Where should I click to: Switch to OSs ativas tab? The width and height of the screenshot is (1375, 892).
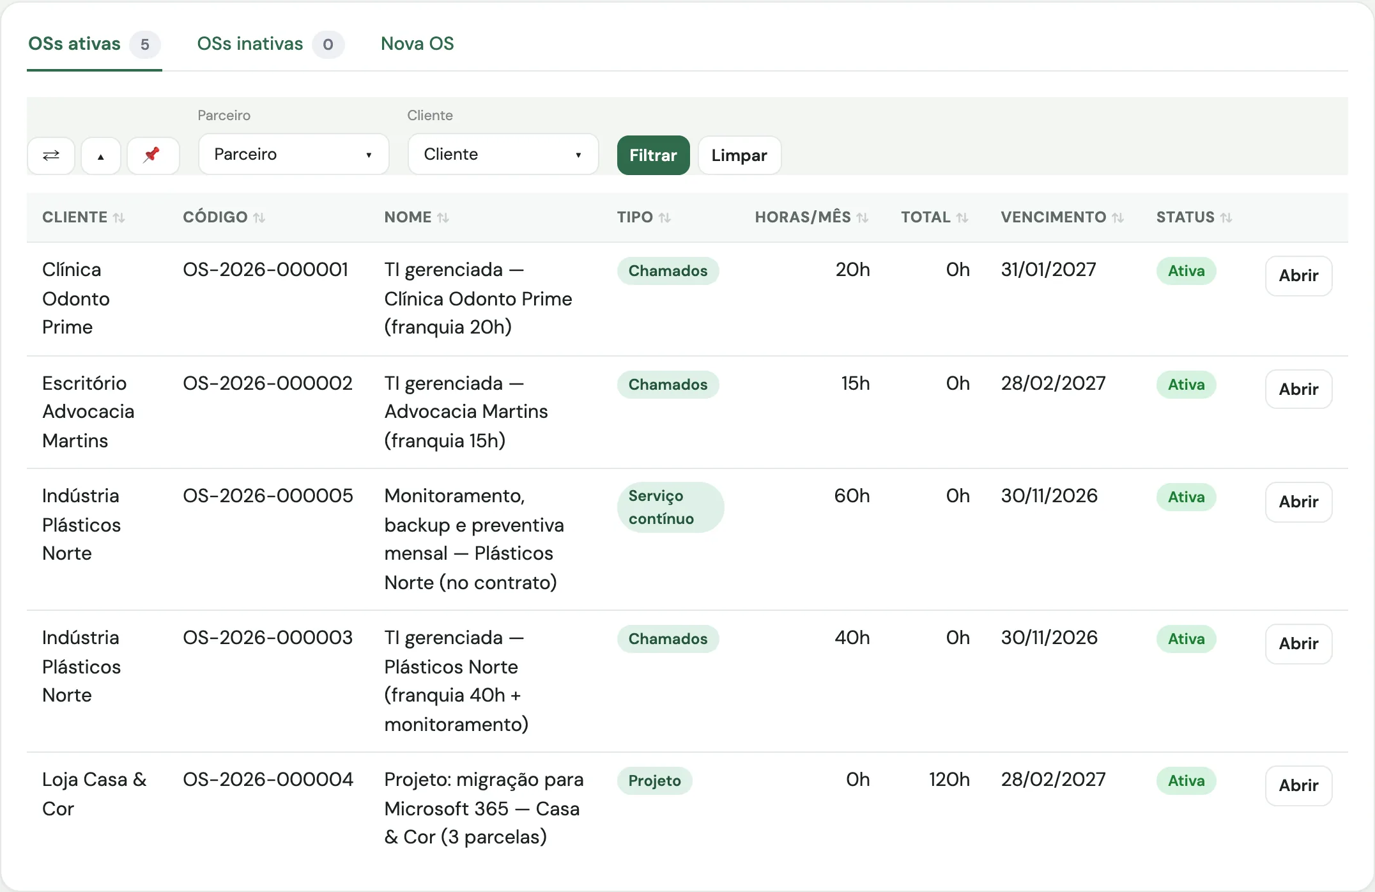[94, 44]
